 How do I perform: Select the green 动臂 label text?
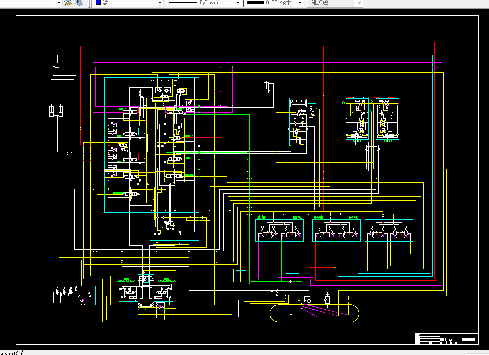[x=319, y=218]
